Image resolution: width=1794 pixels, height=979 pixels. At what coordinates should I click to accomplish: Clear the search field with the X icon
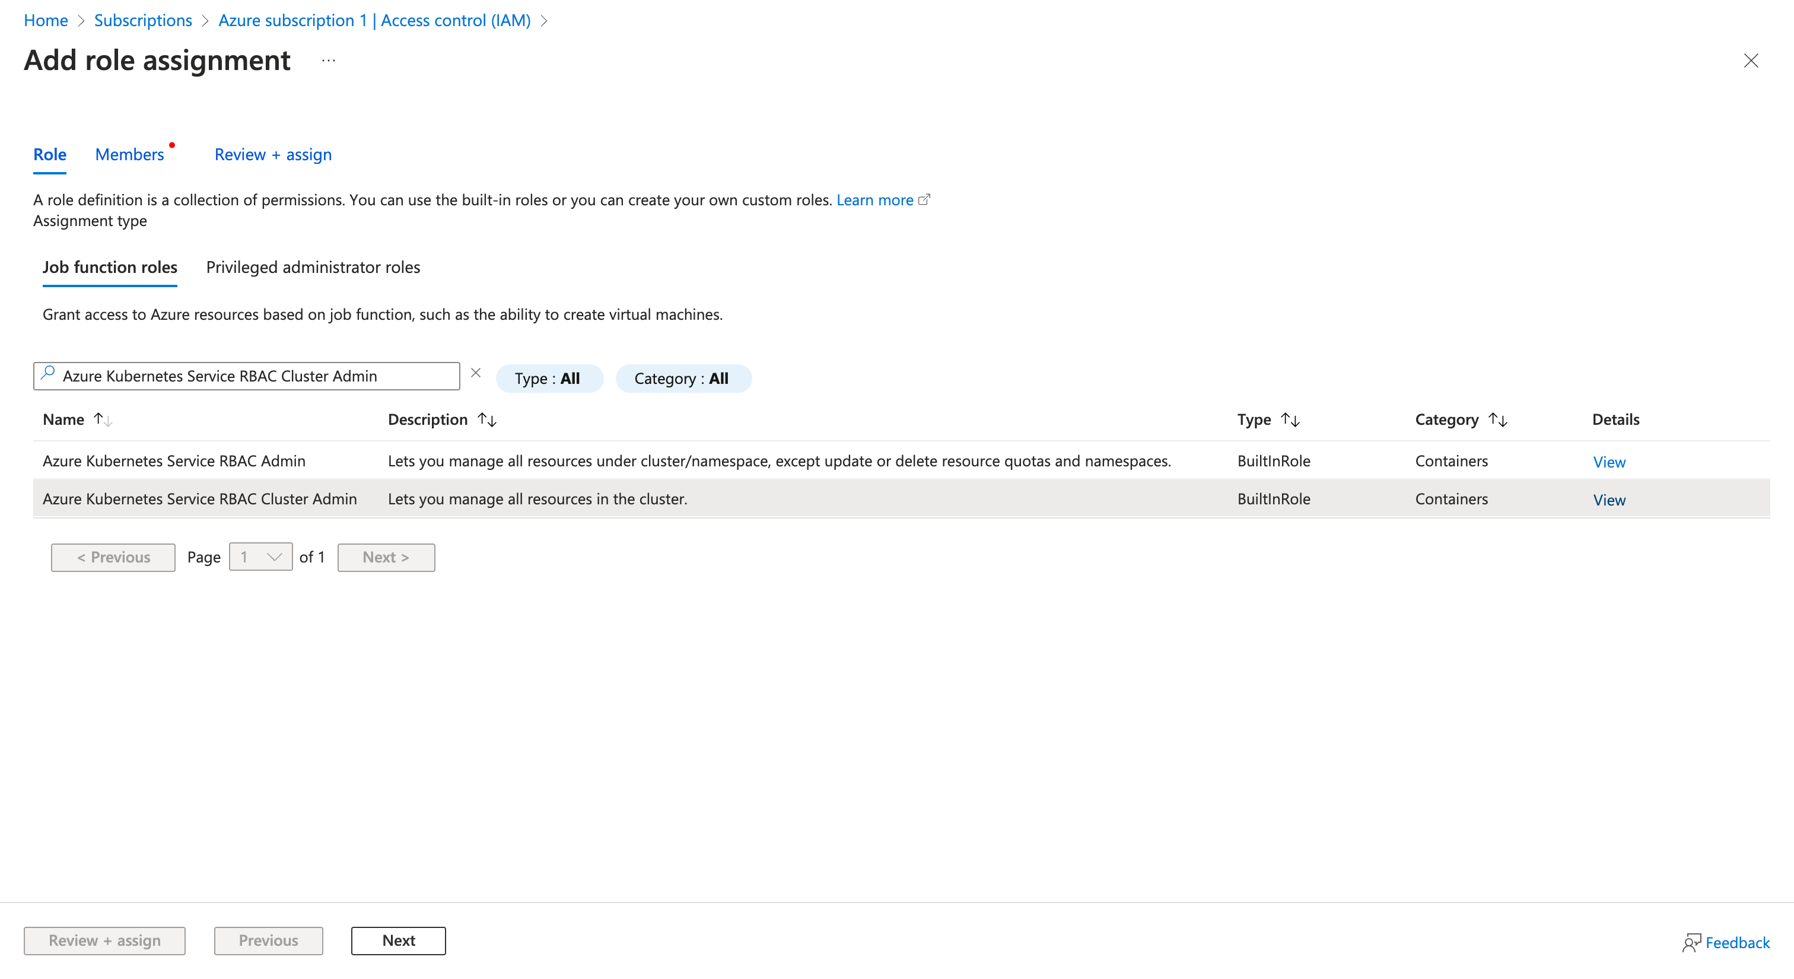pyautogui.click(x=476, y=373)
